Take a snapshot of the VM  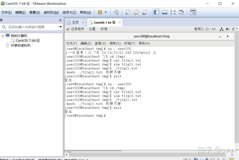pyautogui.click(x=128, y=12)
